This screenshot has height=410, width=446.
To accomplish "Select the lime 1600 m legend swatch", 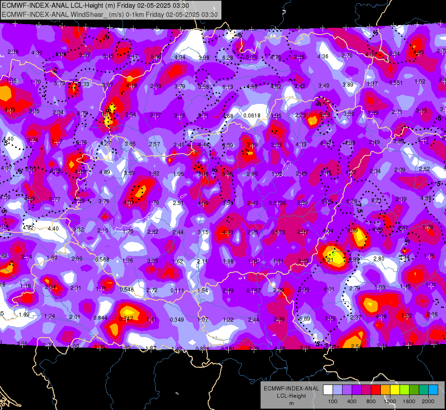I will pyautogui.click(x=405, y=390).
